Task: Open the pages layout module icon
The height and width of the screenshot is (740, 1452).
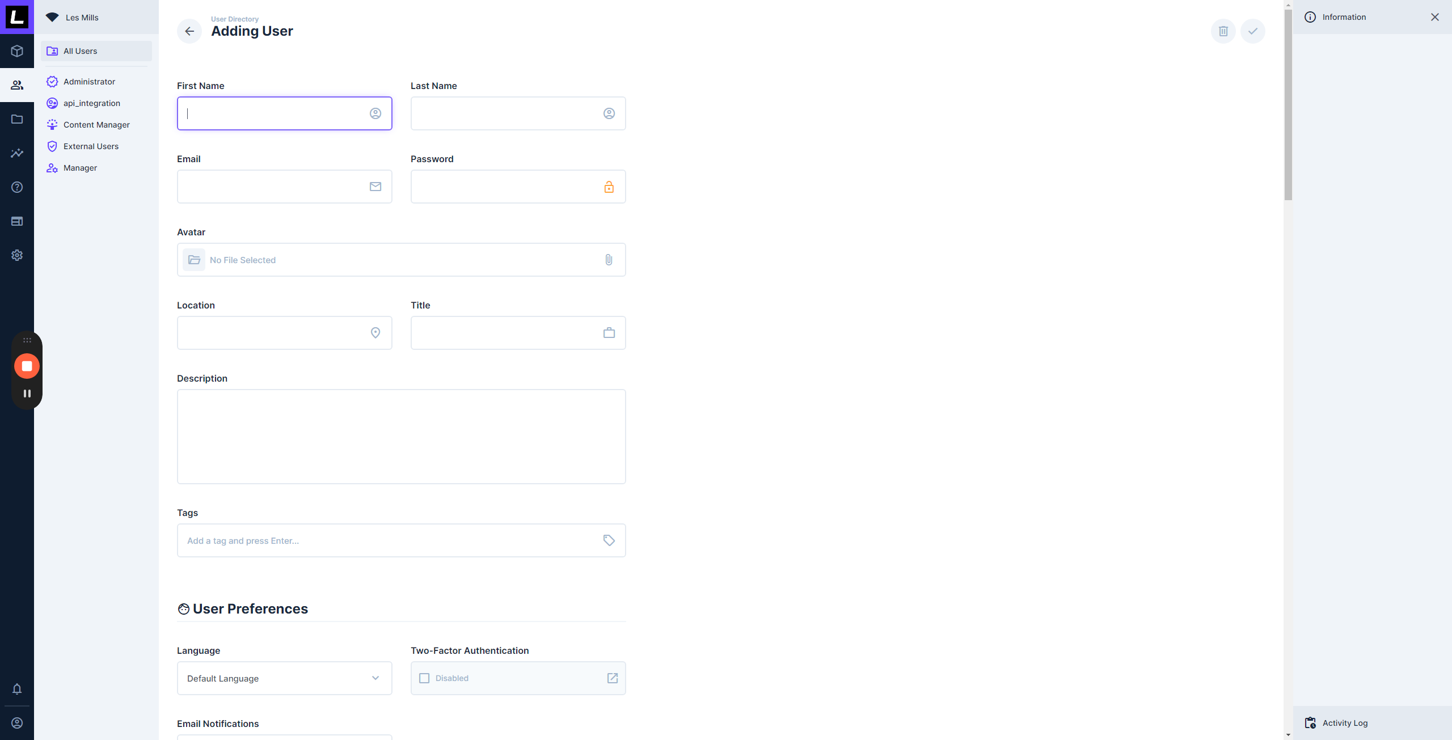Action: tap(17, 221)
